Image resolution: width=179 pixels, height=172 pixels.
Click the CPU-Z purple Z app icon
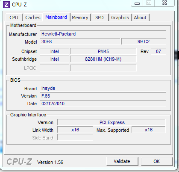[6, 5]
